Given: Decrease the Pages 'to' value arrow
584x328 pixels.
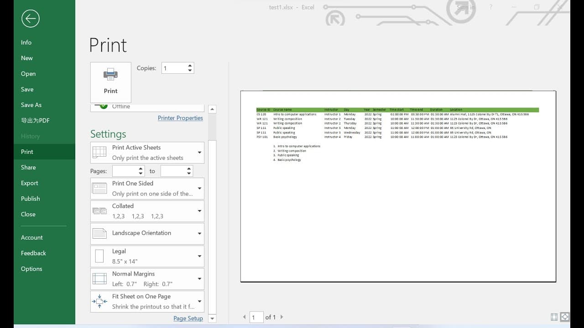Looking at the screenshot, I should (189, 174).
